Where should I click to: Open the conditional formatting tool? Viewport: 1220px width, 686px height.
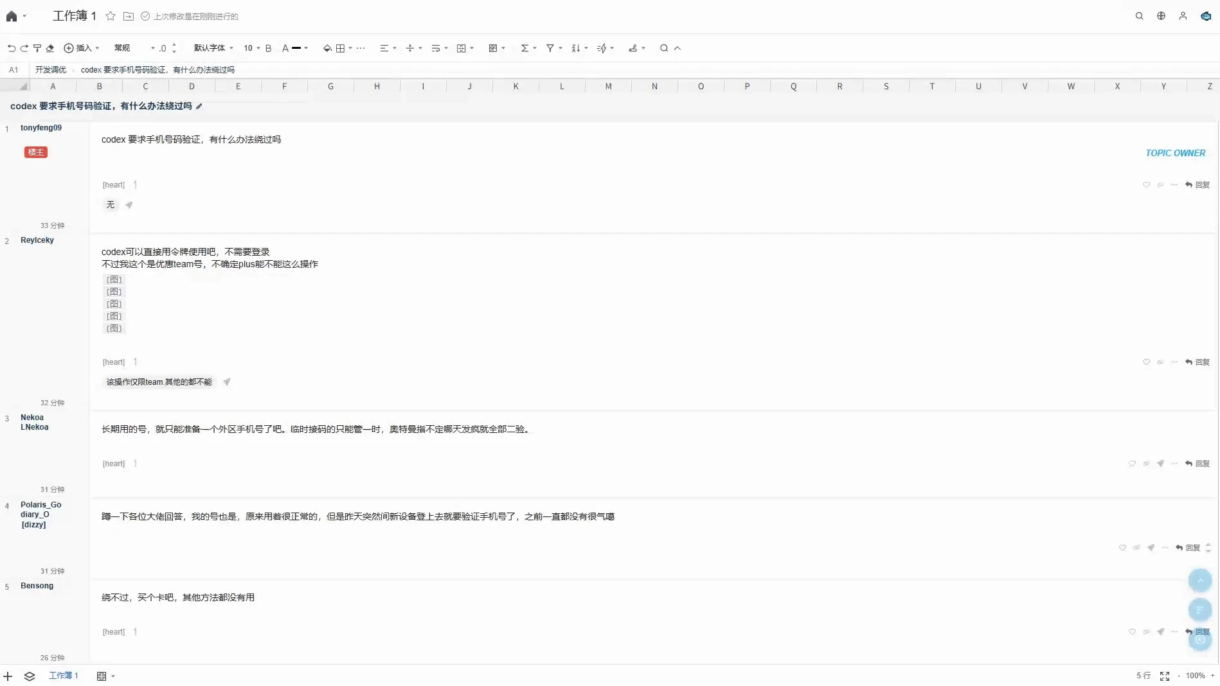tap(497, 48)
